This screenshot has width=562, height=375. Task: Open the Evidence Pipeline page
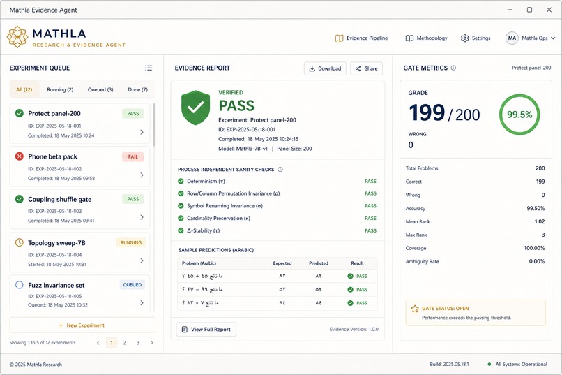coord(361,38)
